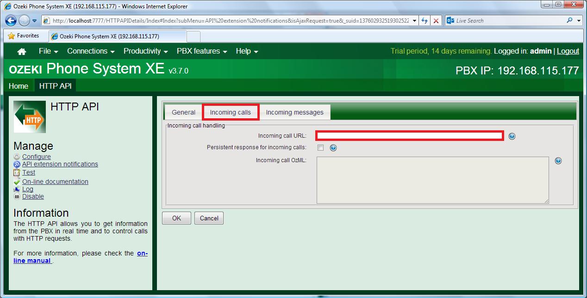Open the Connections menu dropdown
This screenshot has width=587, height=298.
(91, 51)
